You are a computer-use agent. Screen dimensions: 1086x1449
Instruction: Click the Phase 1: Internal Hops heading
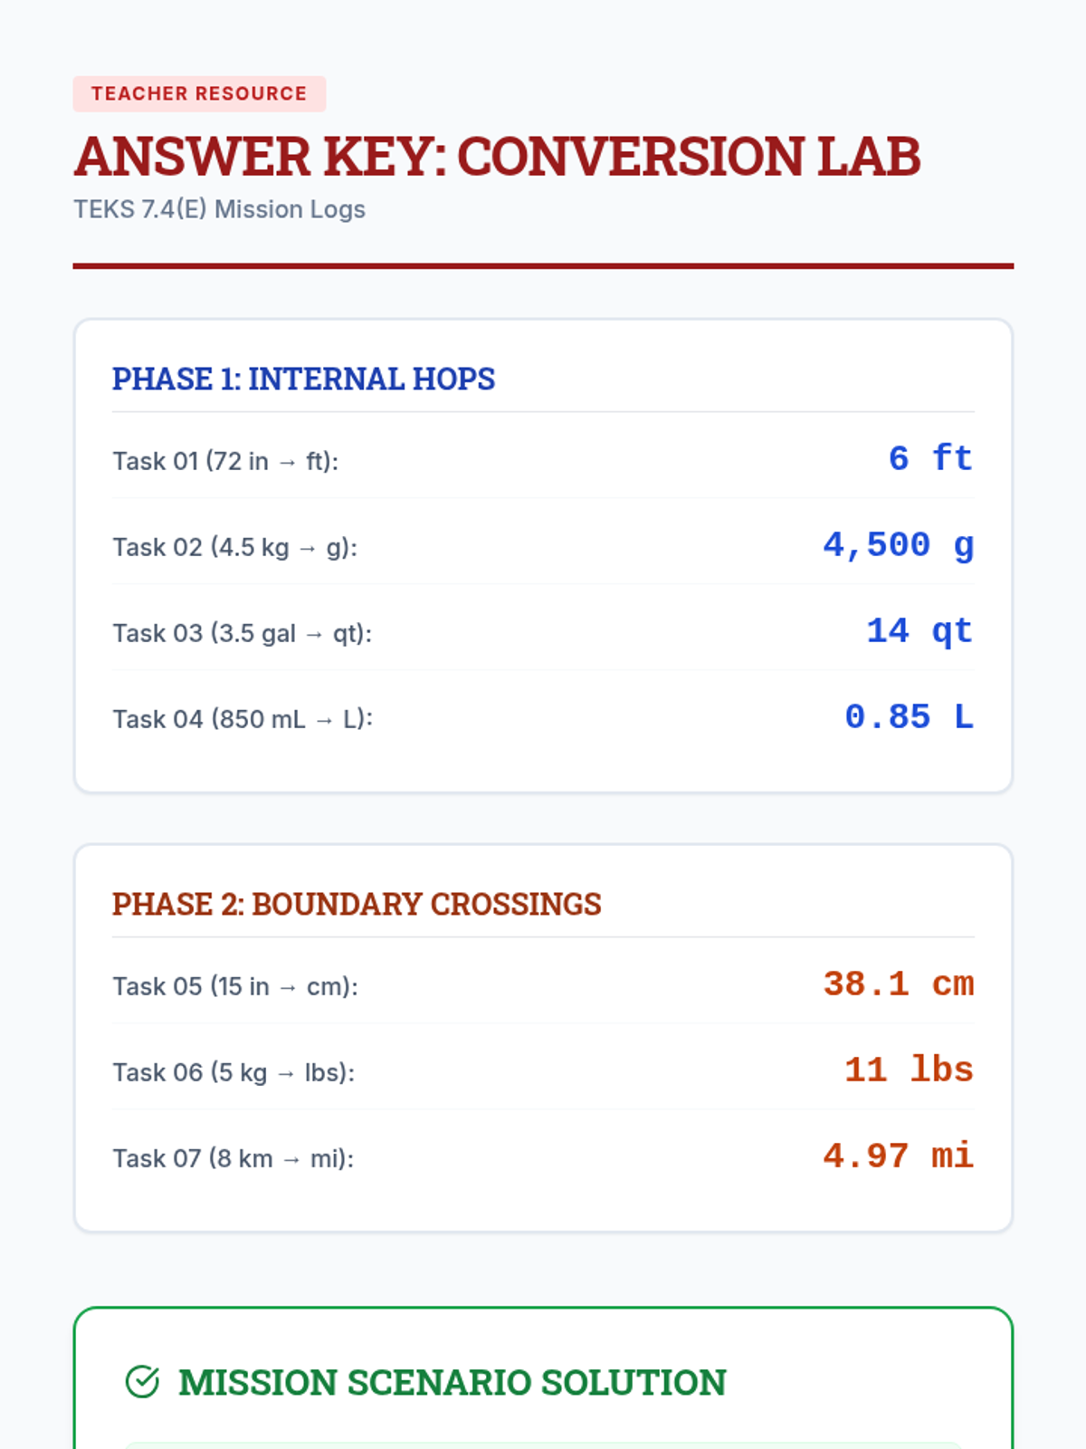click(x=303, y=379)
